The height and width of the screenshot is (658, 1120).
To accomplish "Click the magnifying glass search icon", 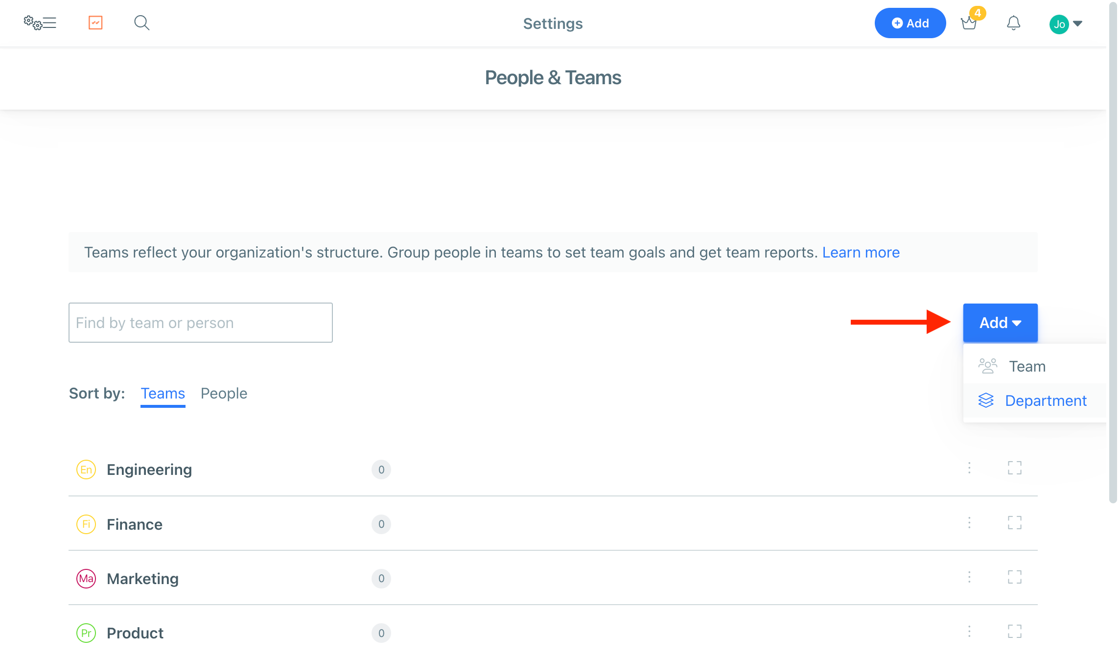I will (x=141, y=23).
